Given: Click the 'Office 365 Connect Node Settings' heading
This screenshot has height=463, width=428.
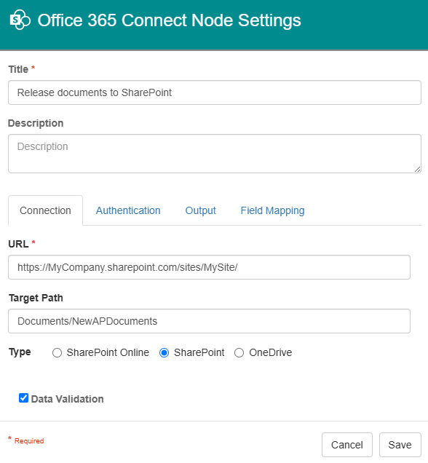Looking at the screenshot, I should point(169,20).
